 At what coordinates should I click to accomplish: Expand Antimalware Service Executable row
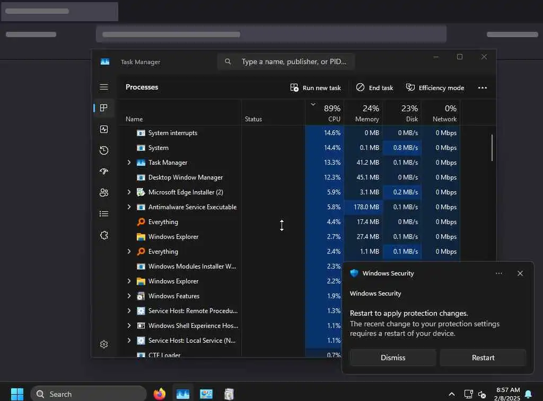pos(129,207)
